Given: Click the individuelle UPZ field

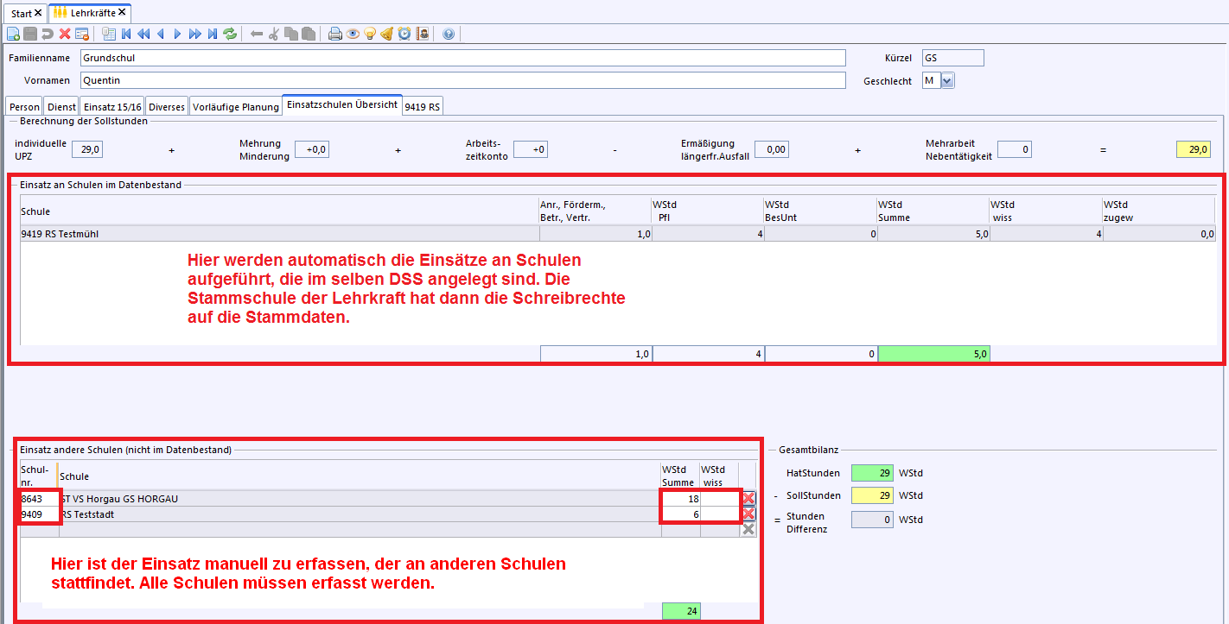Looking at the screenshot, I should 87,149.
